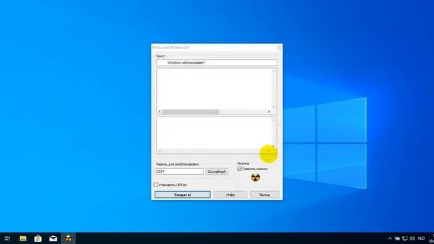The image size is (434, 244).
Task: Click inside the lower multiline text area
Action: coord(214,133)
